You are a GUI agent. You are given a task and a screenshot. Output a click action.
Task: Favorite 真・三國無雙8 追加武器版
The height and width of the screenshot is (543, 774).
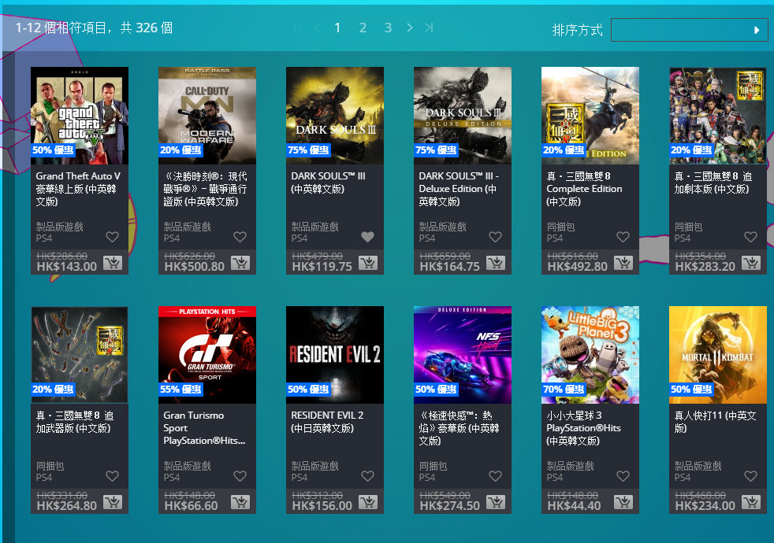tap(113, 476)
